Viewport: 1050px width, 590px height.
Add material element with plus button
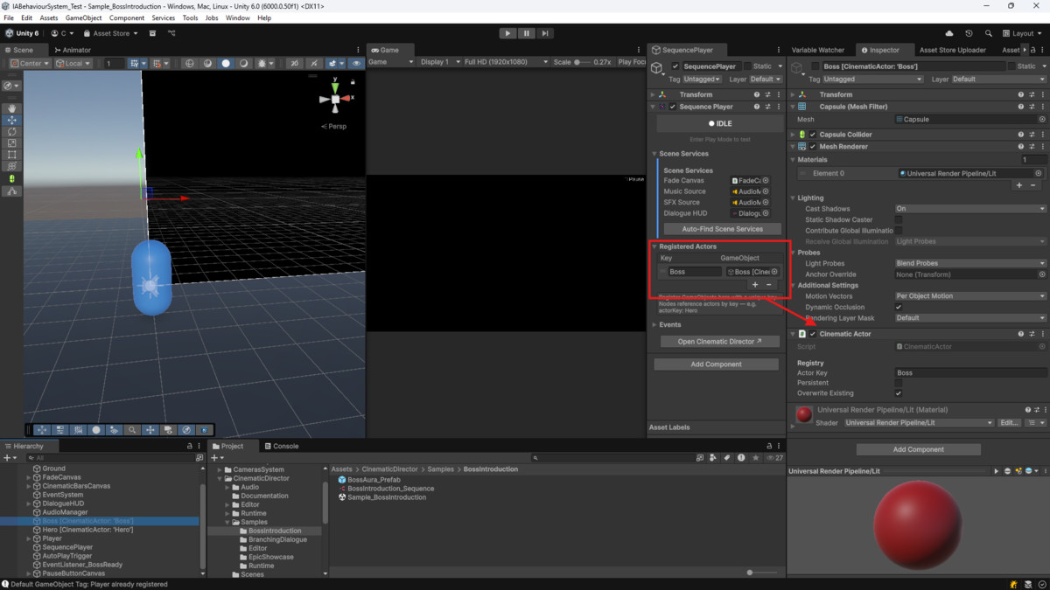(x=1018, y=185)
